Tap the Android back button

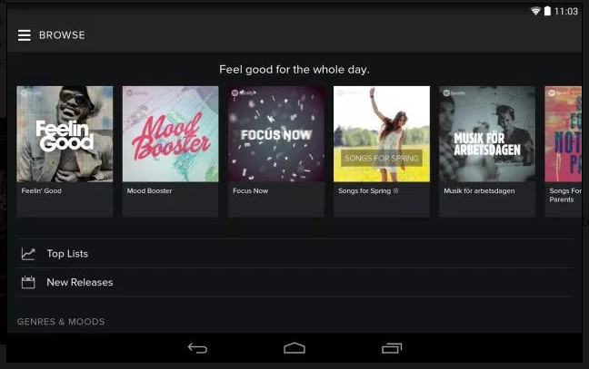[x=197, y=348]
